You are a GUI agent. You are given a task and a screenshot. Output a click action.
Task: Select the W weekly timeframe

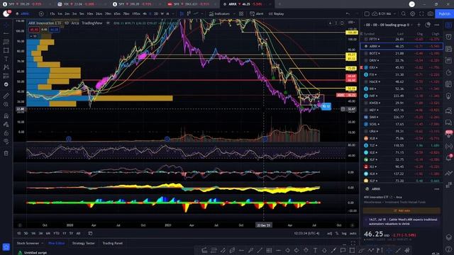coord(162,13)
